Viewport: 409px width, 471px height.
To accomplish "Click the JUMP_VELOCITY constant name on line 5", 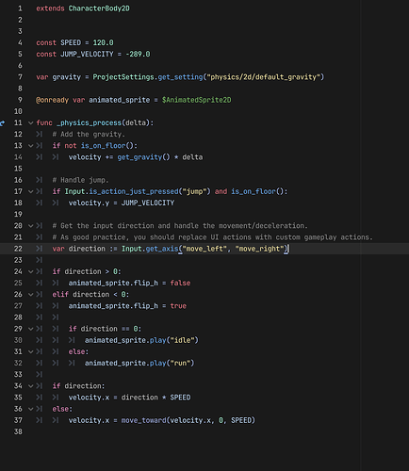I will (87, 55).
